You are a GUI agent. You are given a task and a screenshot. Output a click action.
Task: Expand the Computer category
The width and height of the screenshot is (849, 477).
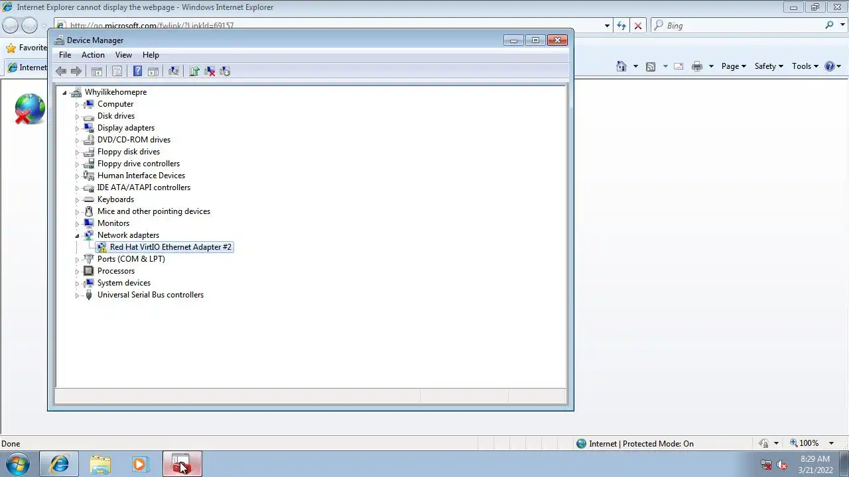77,105
